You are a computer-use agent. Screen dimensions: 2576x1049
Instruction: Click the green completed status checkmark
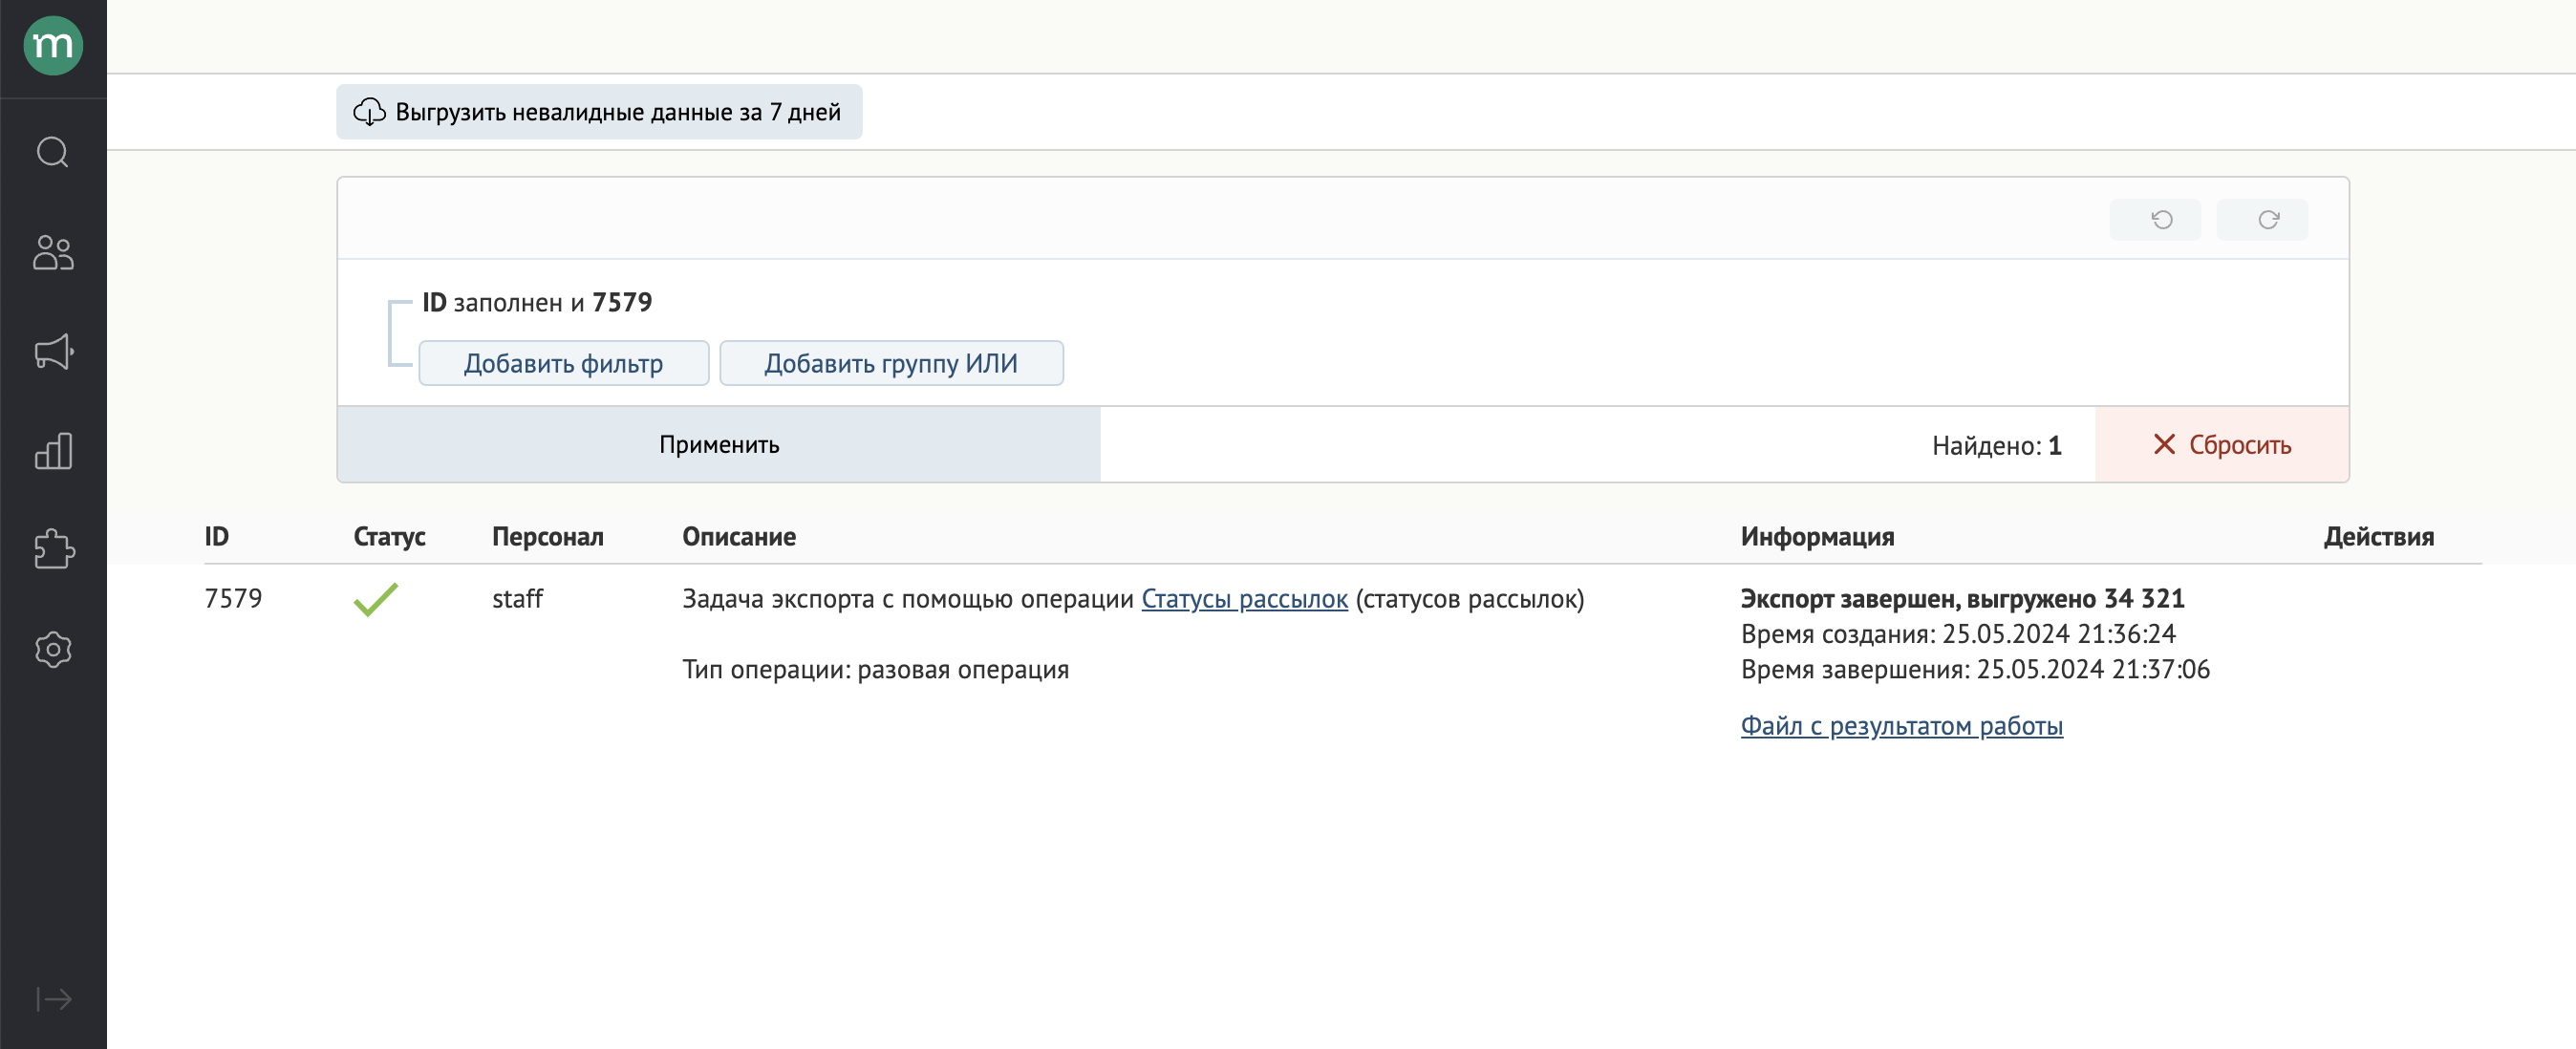point(376,599)
